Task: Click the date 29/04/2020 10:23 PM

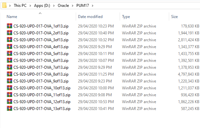Action: click(x=96, y=26)
